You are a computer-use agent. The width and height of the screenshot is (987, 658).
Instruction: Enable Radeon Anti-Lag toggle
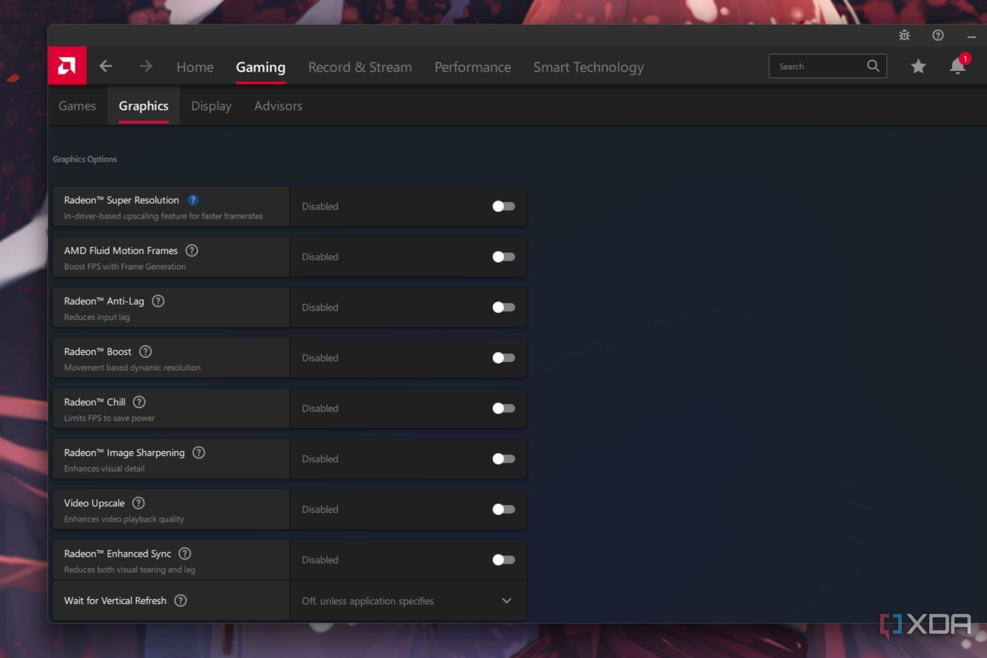(503, 307)
